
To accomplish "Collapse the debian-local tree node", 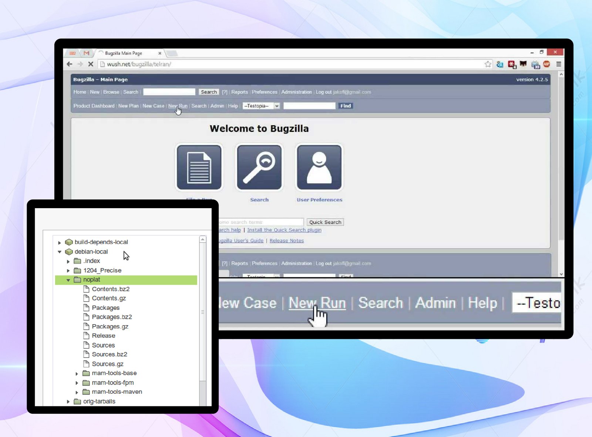I will (60, 252).
